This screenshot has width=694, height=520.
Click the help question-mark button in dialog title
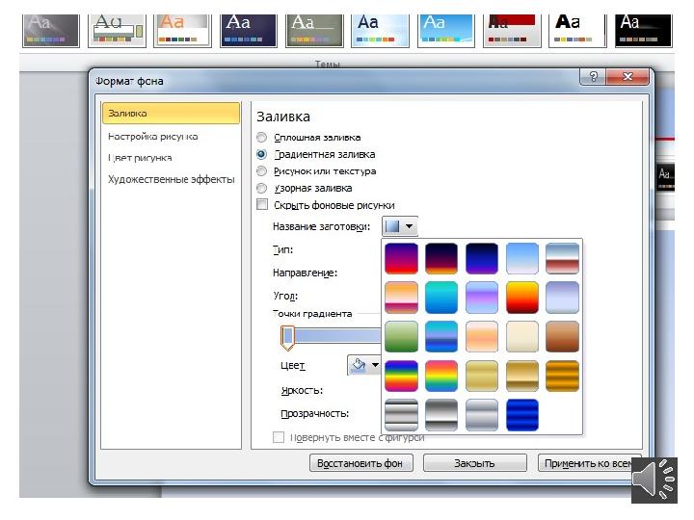click(593, 77)
